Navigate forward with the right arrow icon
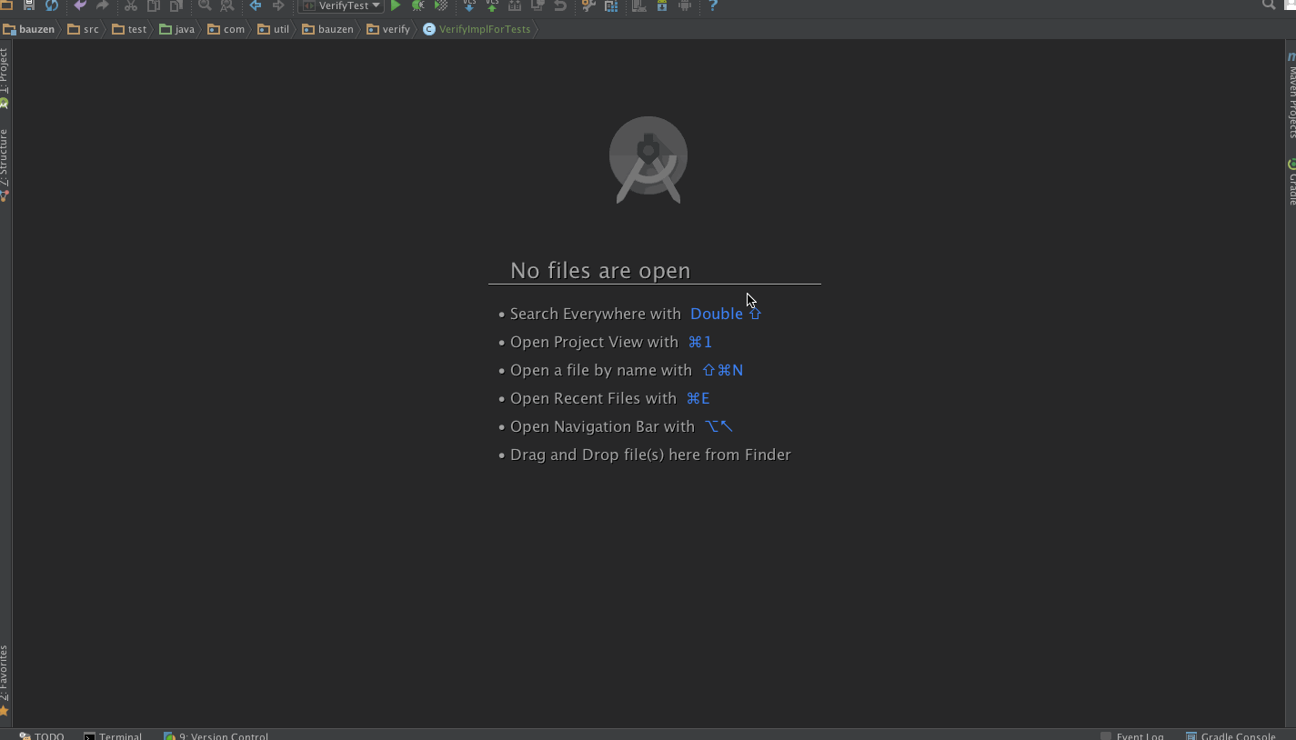 tap(278, 5)
